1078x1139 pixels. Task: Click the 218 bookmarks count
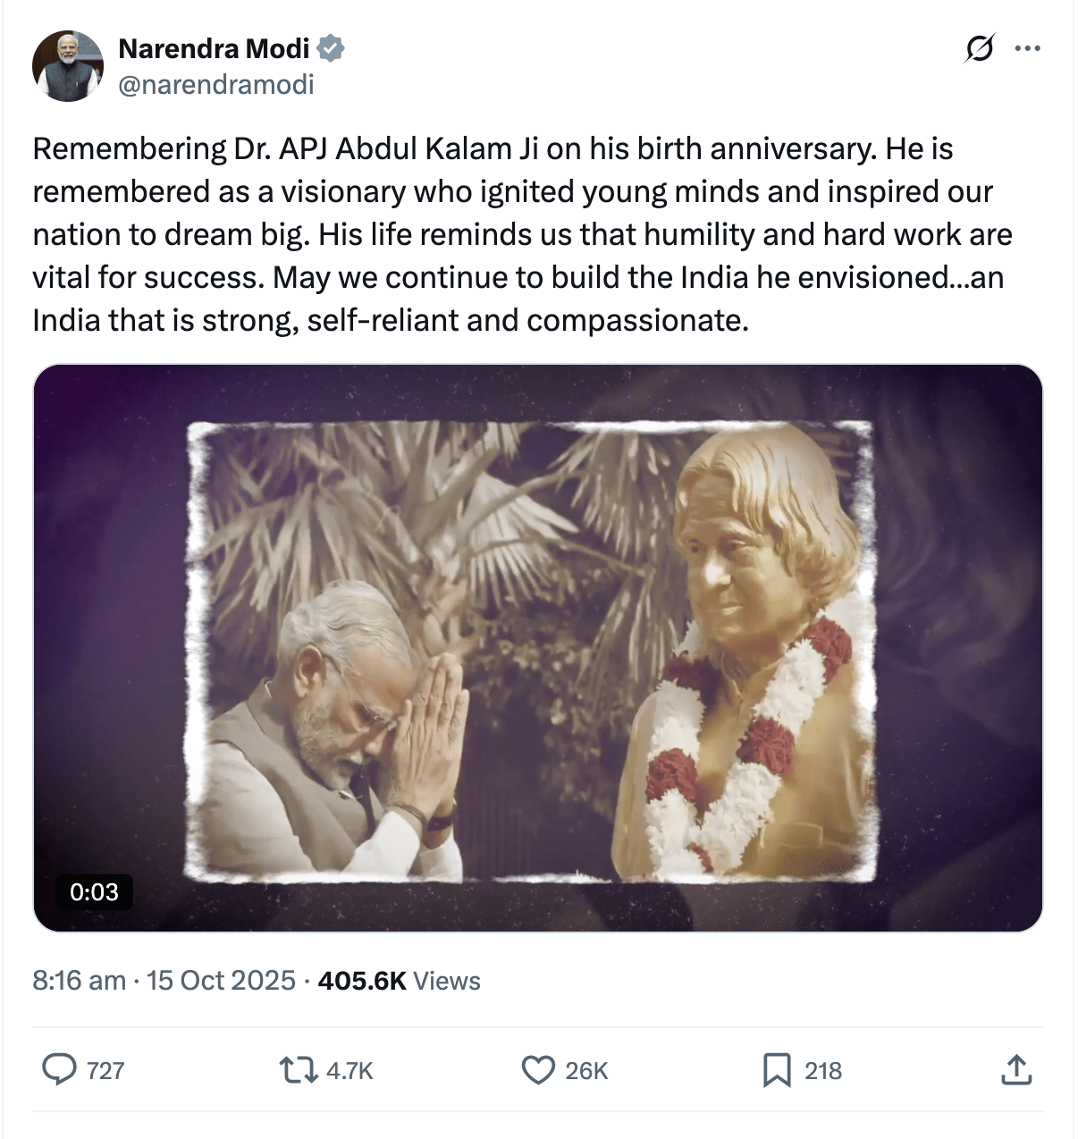[x=823, y=1071]
